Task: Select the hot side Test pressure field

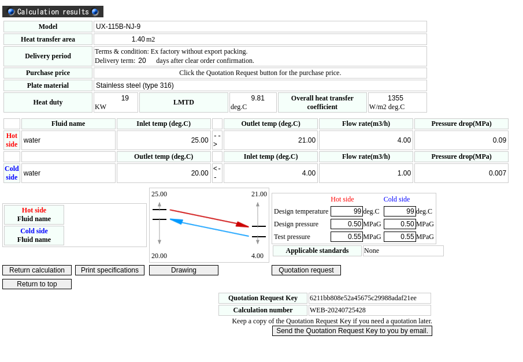Action: (x=346, y=237)
